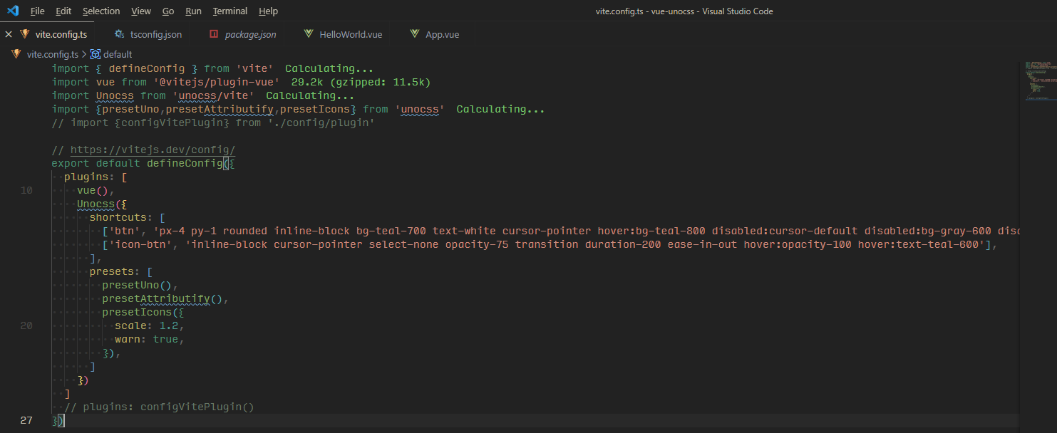Image resolution: width=1057 pixels, height=433 pixels.
Task: Expand the default breadcrumb dropdown
Action: pyautogui.click(x=118, y=53)
